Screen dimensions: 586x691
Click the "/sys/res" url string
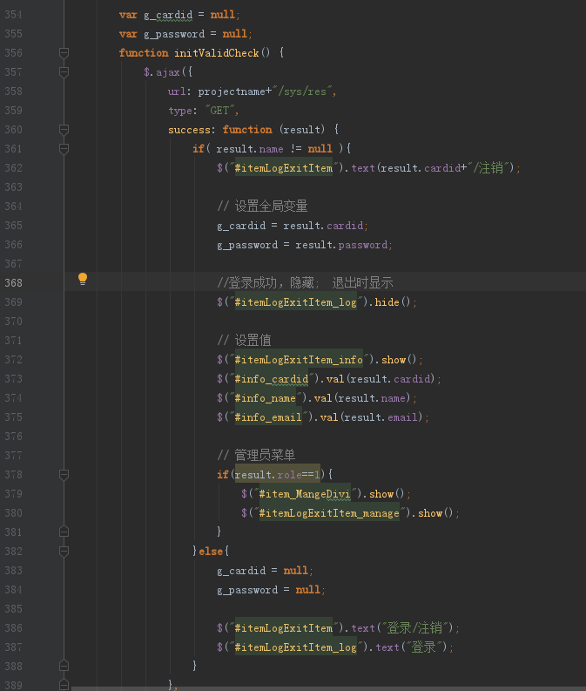tap(304, 91)
